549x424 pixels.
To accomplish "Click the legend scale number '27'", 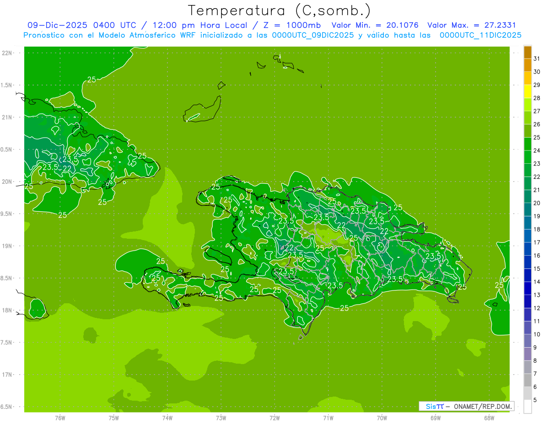I will 537,111.
